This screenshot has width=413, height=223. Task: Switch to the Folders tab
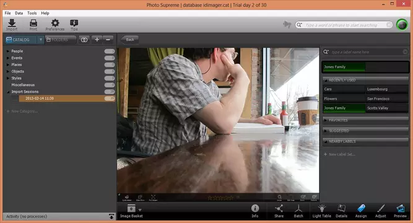tap(60, 40)
